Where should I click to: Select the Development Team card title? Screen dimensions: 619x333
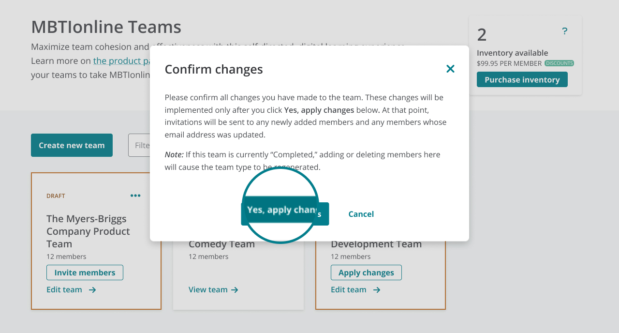coord(376,244)
